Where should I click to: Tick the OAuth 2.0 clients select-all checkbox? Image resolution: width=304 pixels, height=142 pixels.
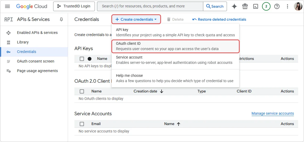(x=82, y=91)
